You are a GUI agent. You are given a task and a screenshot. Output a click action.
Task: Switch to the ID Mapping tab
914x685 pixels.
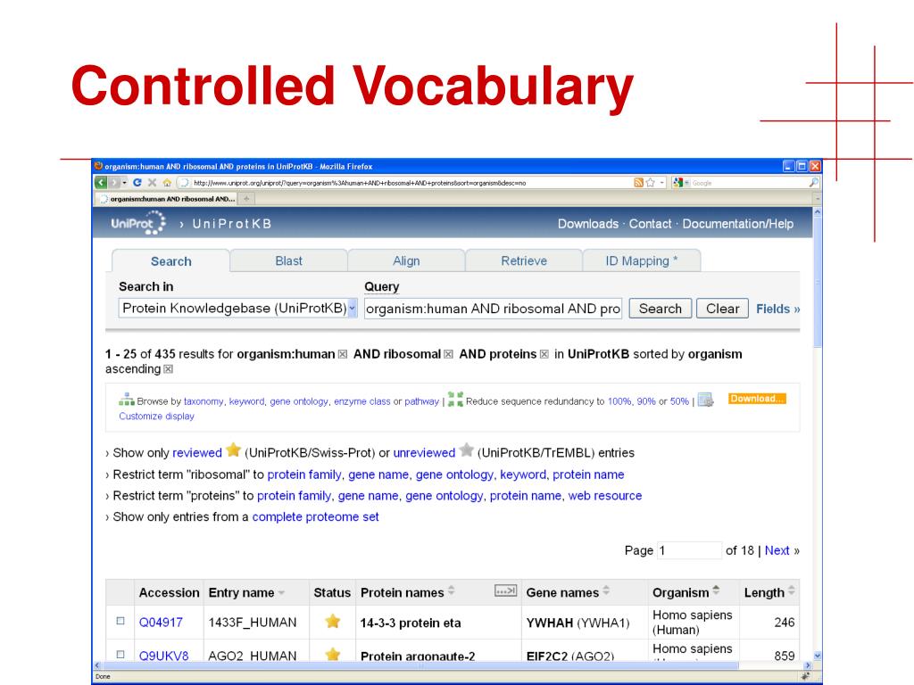[641, 261]
